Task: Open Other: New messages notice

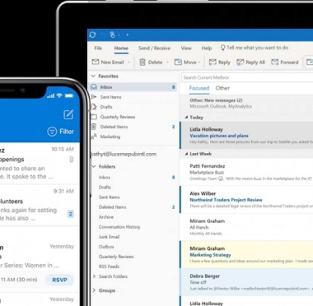Action: coord(246,103)
